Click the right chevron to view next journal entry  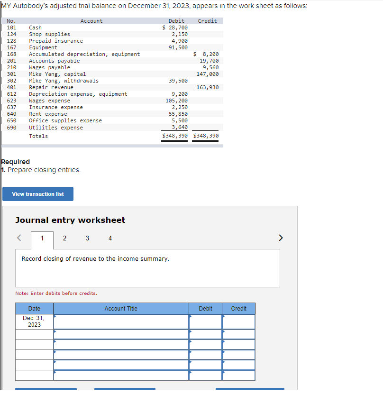pos(281,238)
